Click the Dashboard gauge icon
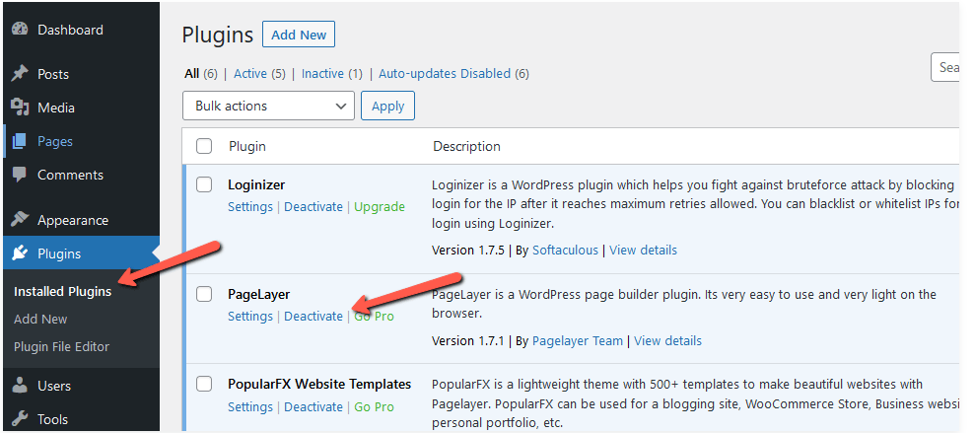This screenshot has height=433, width=975. click(x=20, y=30)
